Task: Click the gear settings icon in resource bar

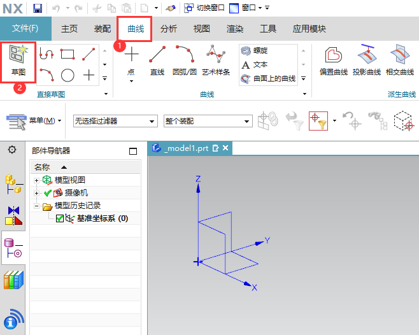Action: 12,150
